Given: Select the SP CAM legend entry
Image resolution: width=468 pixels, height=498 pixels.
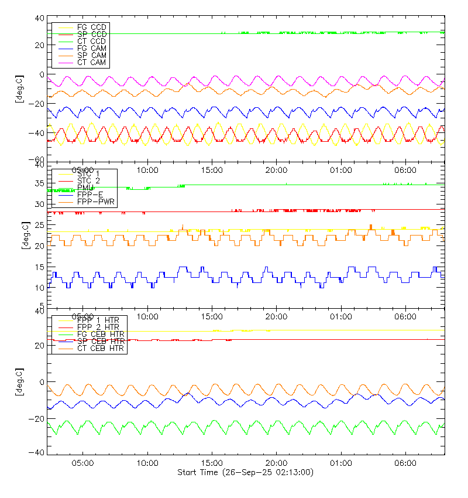Looking at the screenshot, I should pyautogui.click(x=91, y=55).
